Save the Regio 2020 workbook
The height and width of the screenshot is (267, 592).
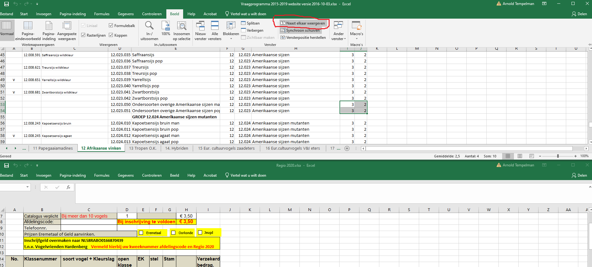[6, 165]
